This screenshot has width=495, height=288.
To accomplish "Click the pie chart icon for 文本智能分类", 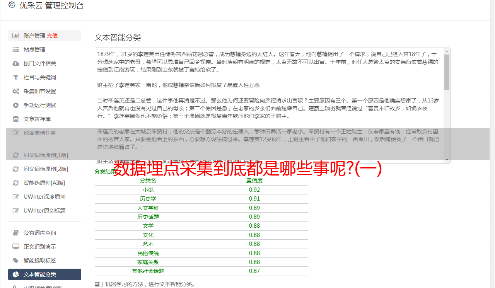I will pyautogui.click(x=16, y=274).
